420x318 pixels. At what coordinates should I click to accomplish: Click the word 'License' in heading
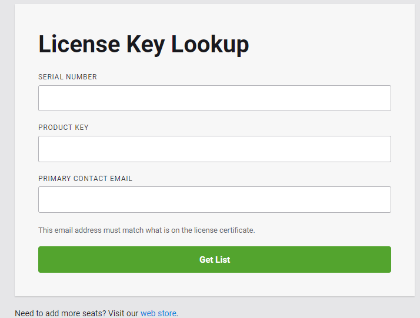pyautogui.click(x=79, y=44)
